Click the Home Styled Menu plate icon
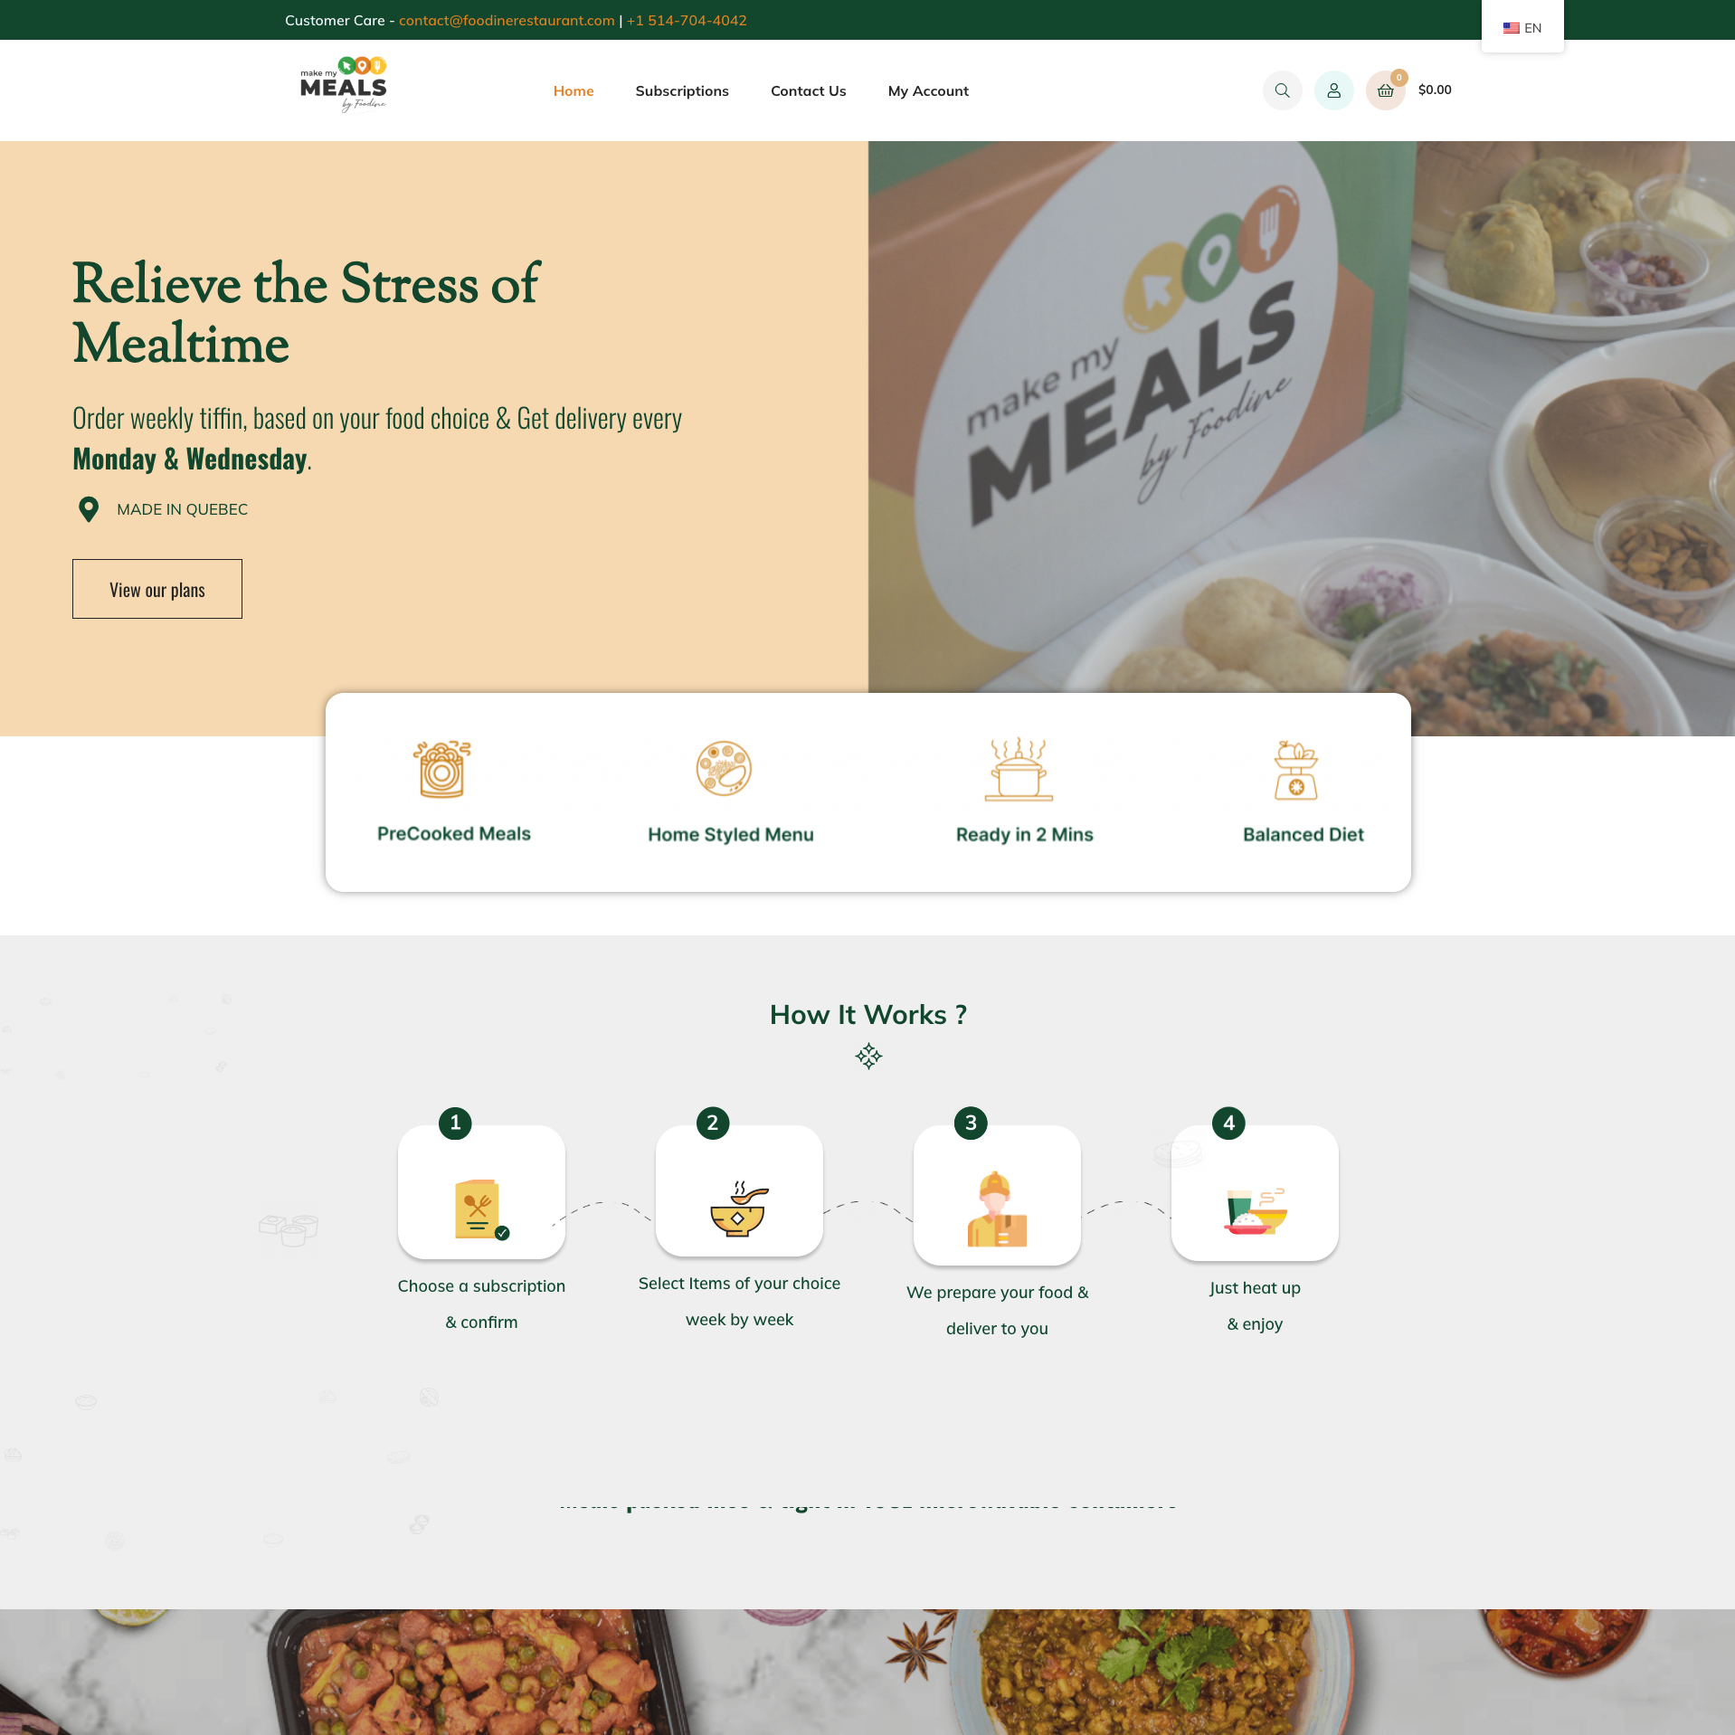The width and height of the screenshot is (1735, 1735). (x=724, y=769)
